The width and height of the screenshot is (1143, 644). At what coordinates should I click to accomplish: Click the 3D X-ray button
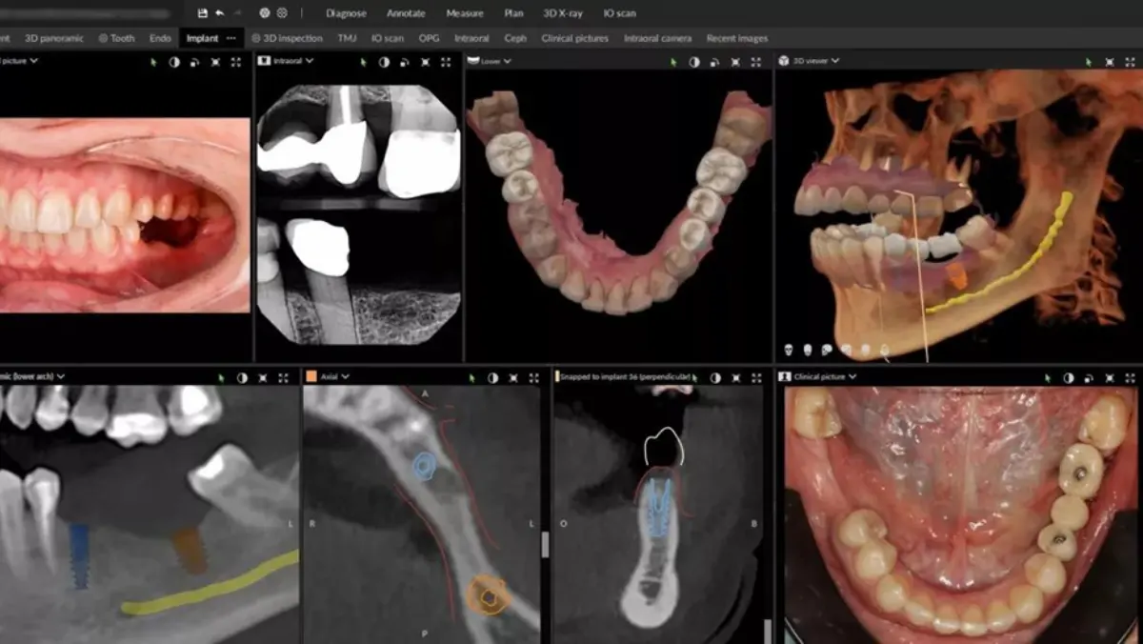coord(563,13)
